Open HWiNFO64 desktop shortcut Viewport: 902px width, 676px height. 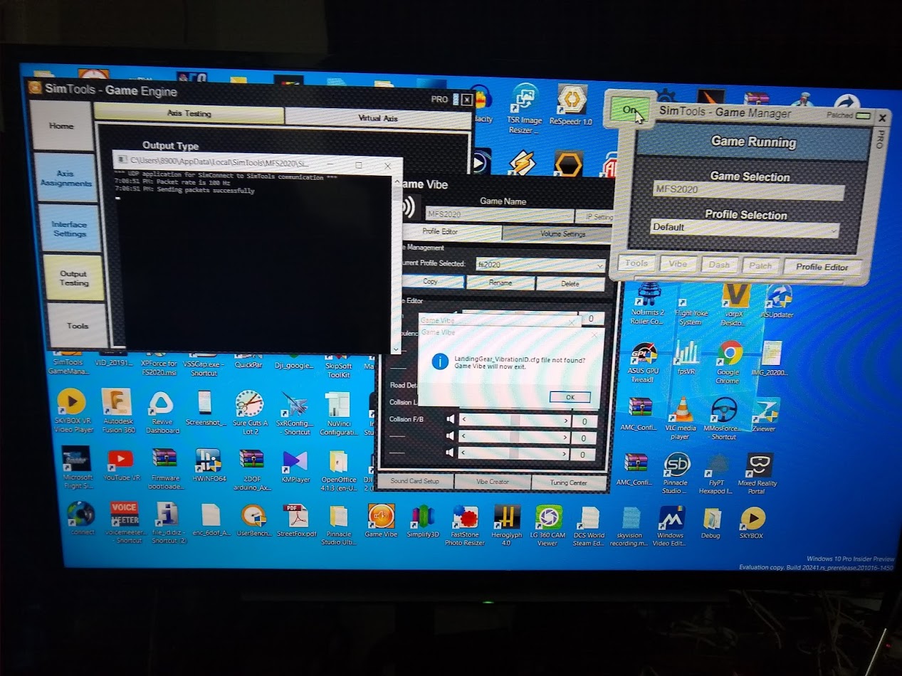coord(208,465)
